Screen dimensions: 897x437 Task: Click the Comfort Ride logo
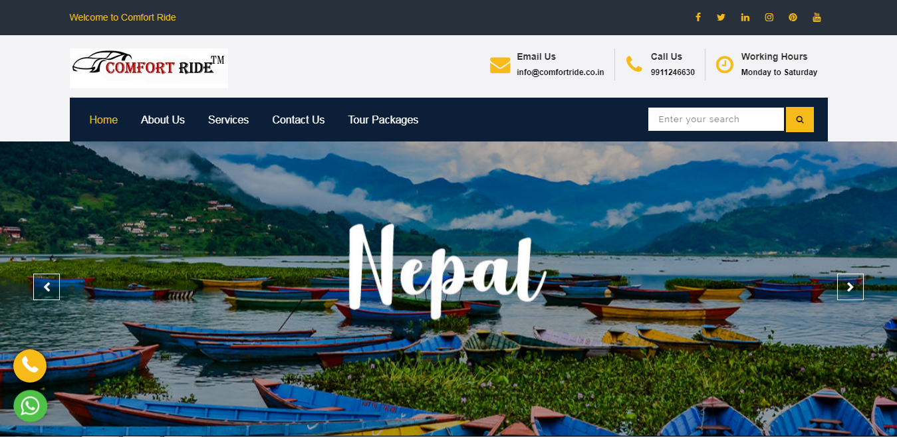click(149, 68)
